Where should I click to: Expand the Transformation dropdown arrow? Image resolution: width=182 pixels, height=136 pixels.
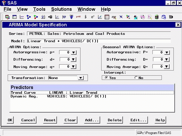coord(81,78)
